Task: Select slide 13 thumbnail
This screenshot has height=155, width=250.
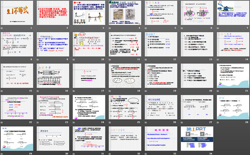Action: point(197,44)
